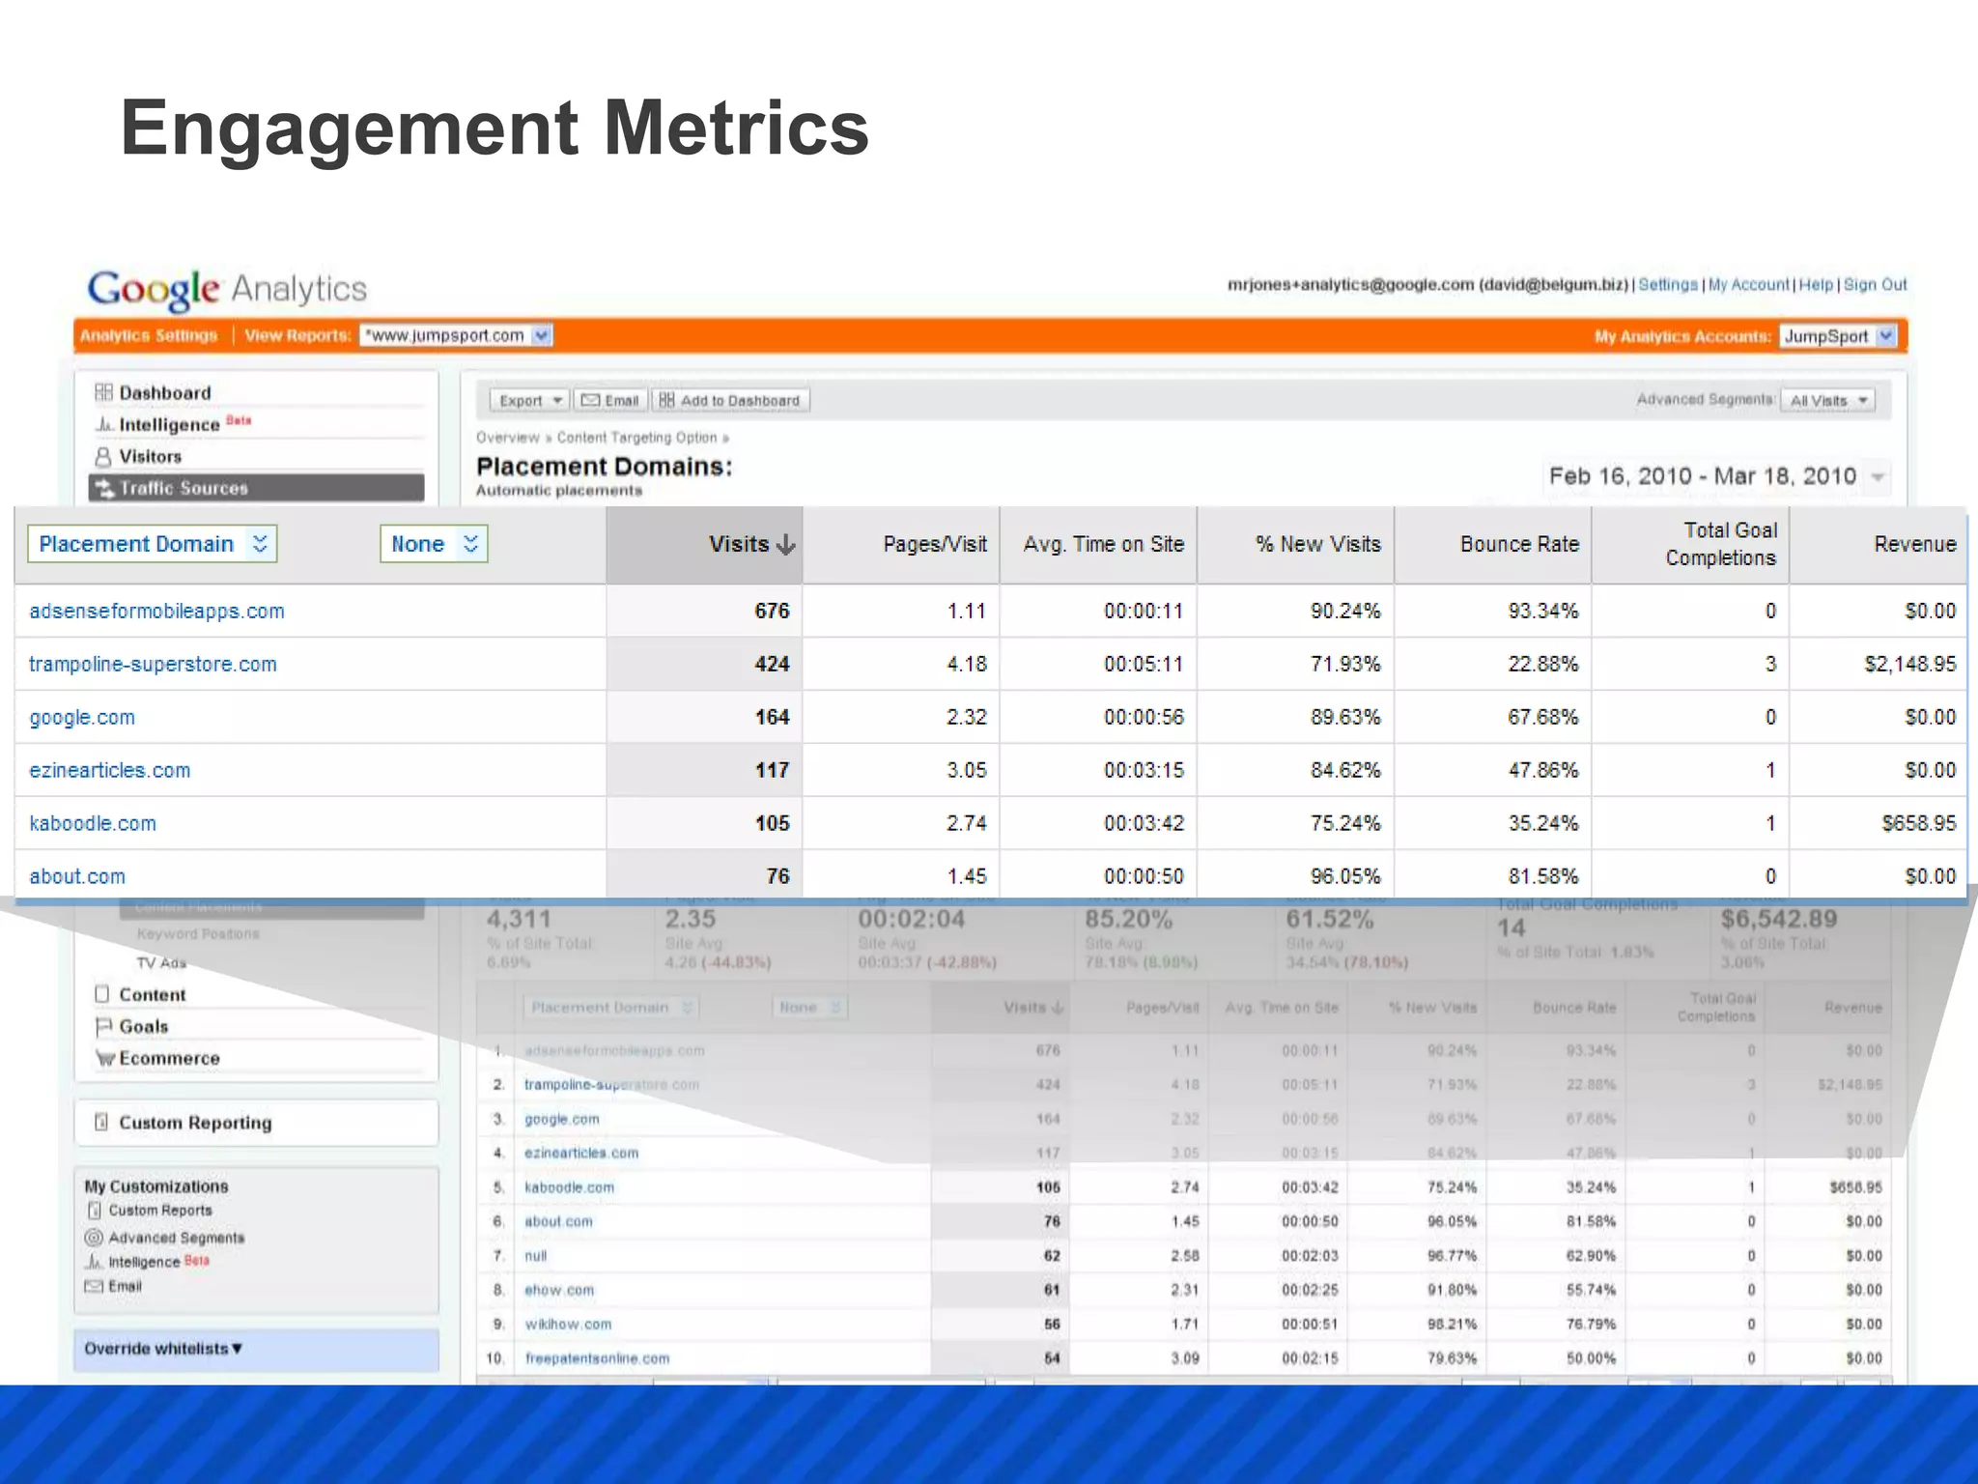Click the Goals flag icon
Viewport: 1978px width, 1484px height.
pos(103,1026)
